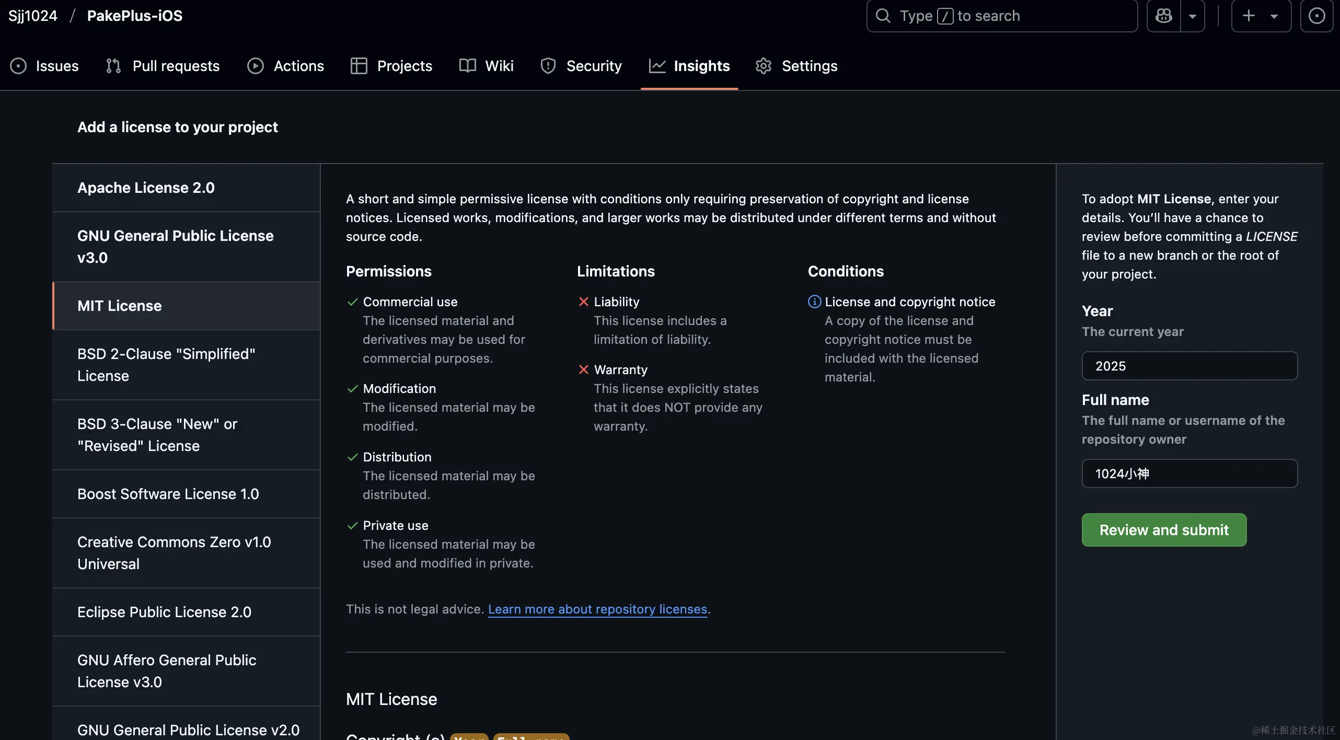This screenshot has width=1340, height=740.
Task: Click the search magnifier icon
Action: [x=883, y=16]
